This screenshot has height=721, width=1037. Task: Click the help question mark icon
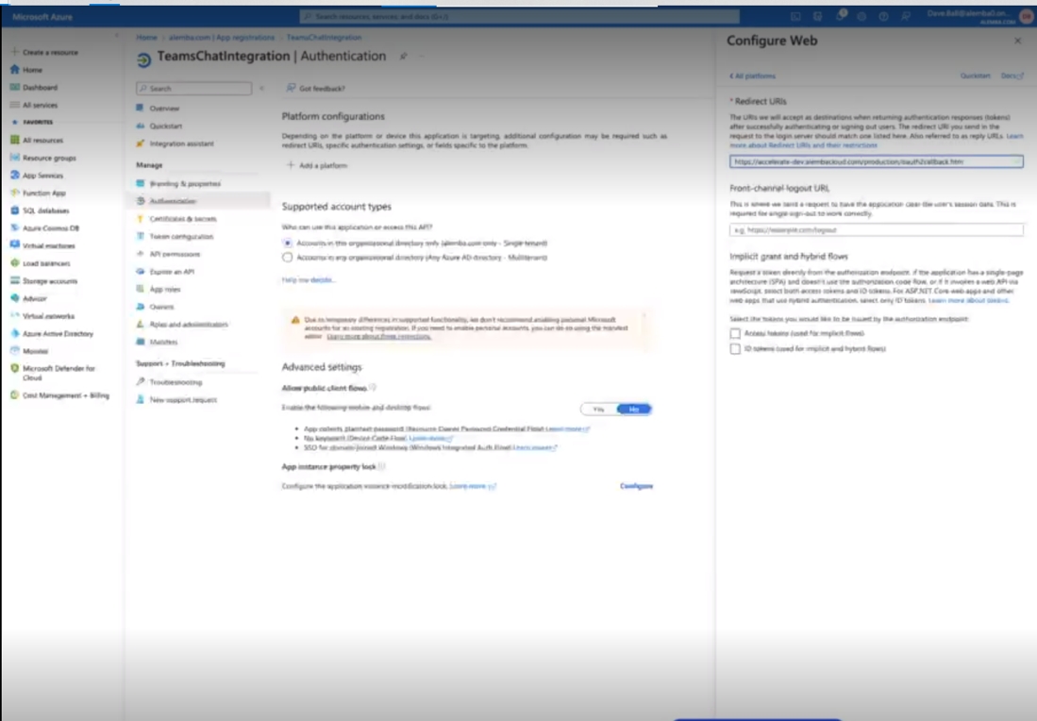coord(884,16)
